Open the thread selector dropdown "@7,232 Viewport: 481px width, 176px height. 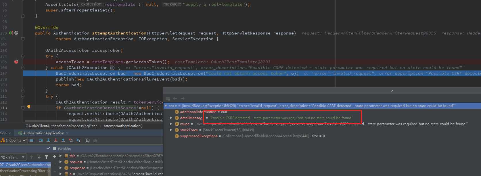click(13, 157)
